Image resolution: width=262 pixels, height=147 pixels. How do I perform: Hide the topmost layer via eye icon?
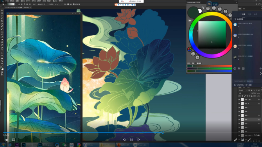(x=239, y=100)
